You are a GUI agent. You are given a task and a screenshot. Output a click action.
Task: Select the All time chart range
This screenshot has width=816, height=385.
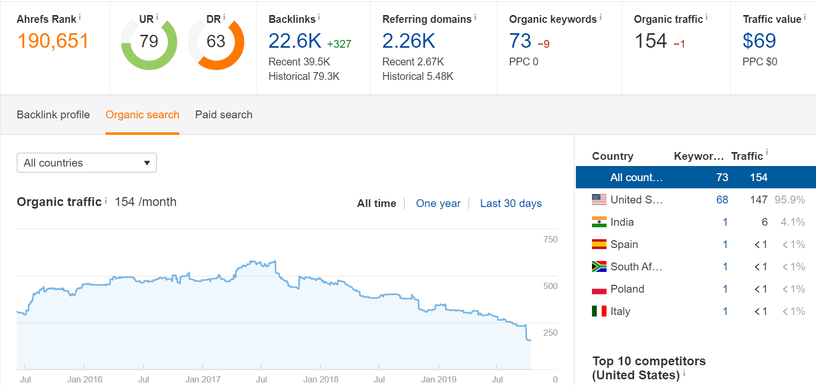pyautogui.click(x=376, y=203)
